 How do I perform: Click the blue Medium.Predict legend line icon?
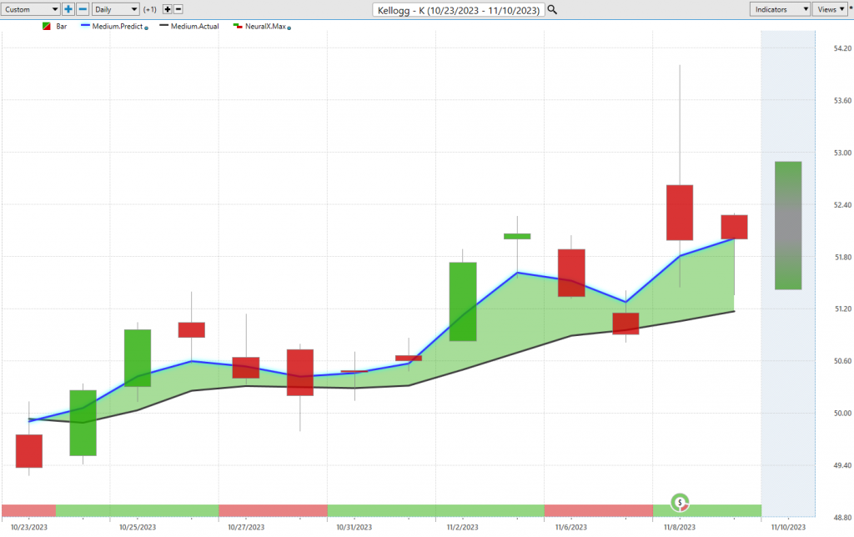[x=85, y=26]
